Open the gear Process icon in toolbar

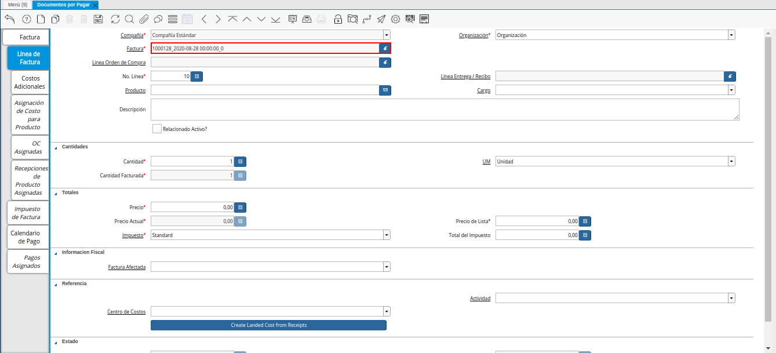pos(396,19)
